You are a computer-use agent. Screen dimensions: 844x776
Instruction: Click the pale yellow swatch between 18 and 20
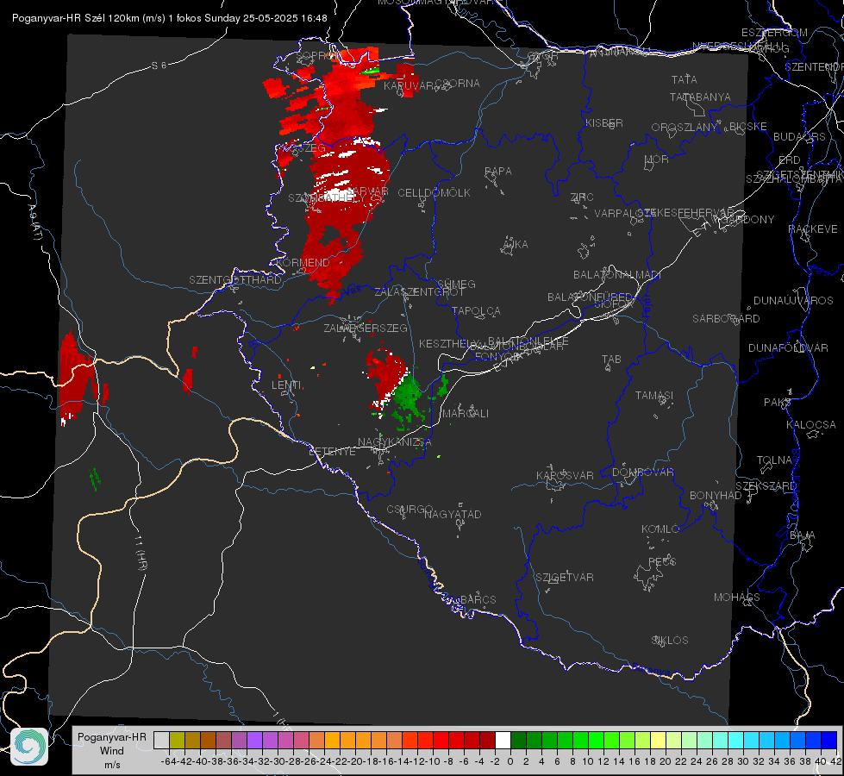[x=658, y=741]
